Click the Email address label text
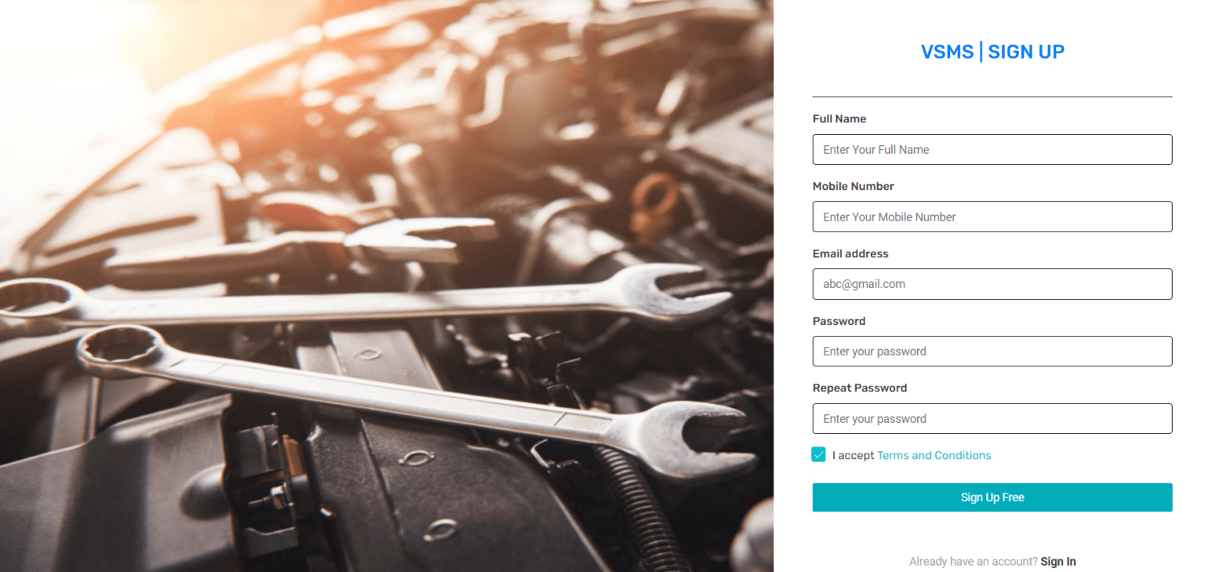 pos(850,253)
